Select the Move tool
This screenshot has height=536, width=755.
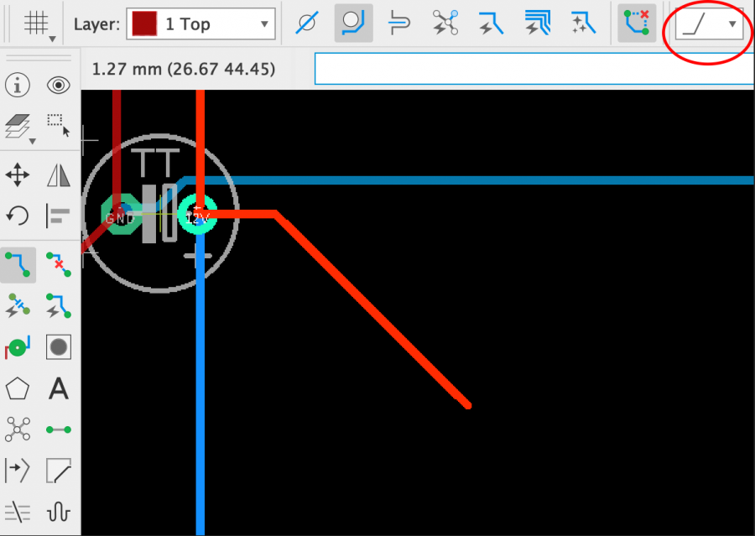pos(18,175)
